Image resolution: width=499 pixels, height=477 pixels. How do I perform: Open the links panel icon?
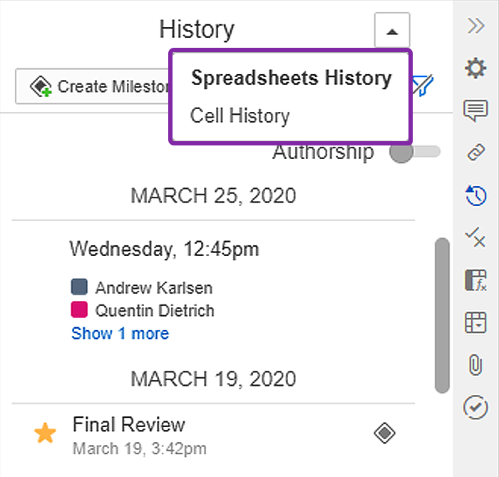(x=475, y=152)
